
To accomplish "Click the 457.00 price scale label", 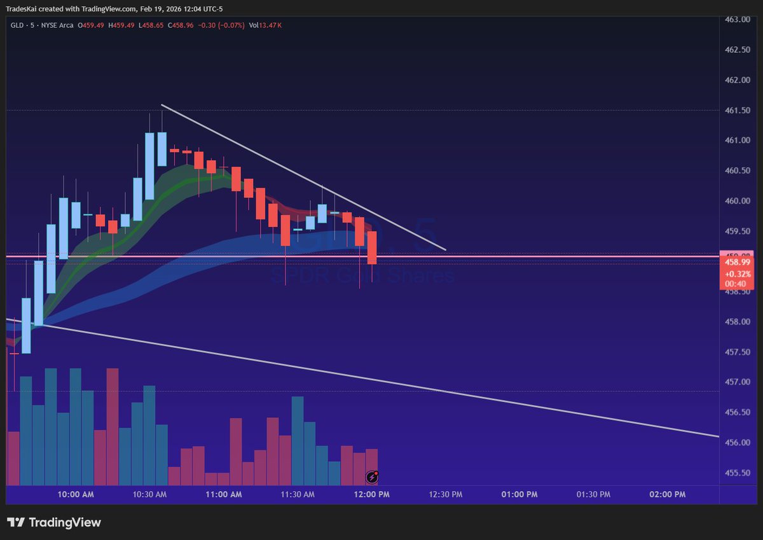I will tap(738, 382).
